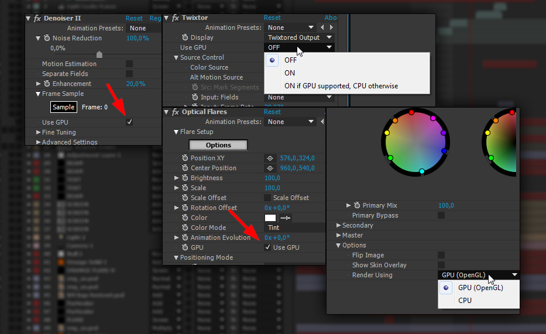Image resolution: width=546 pixels, height=334 pixels.
Task: Click the Src: Mark Segments stopwatch icon
Action: [195, 87]
